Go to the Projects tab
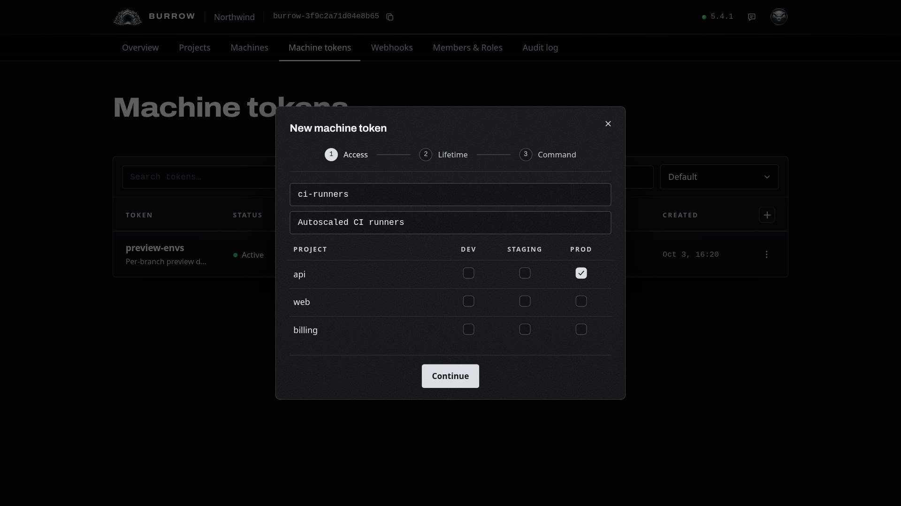 [194, 48]
